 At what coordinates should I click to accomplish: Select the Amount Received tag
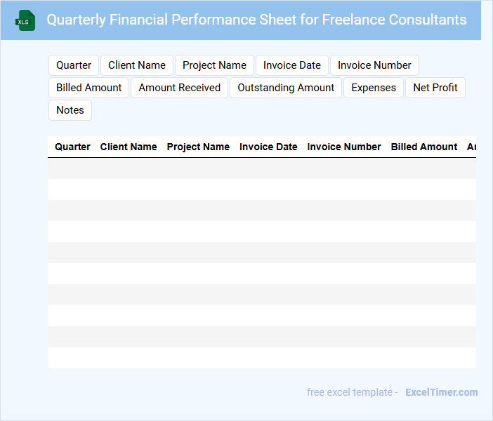click(180, 88)
